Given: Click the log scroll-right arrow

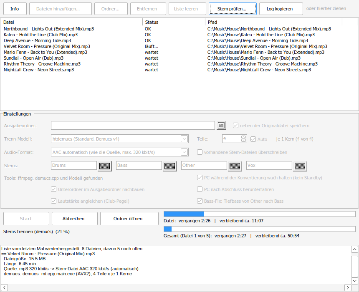Looking at the screenshot, I should click(348, 288).
